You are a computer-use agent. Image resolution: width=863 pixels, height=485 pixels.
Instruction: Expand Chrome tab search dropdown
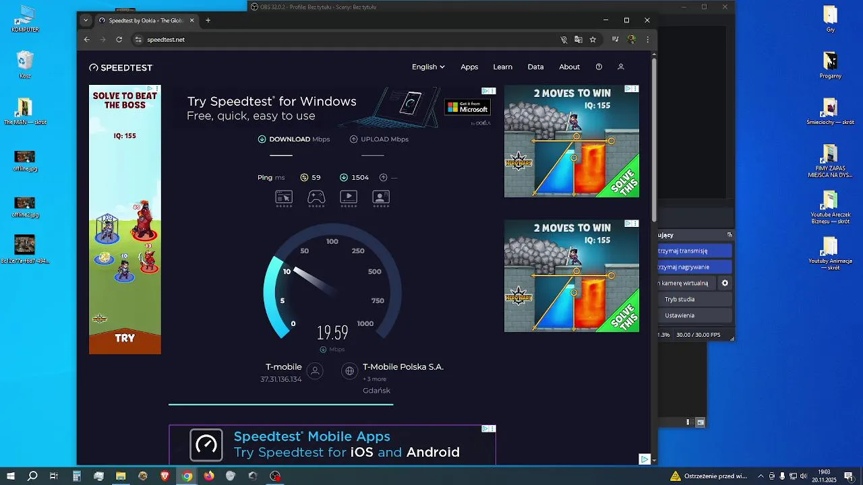pos(86,20)
